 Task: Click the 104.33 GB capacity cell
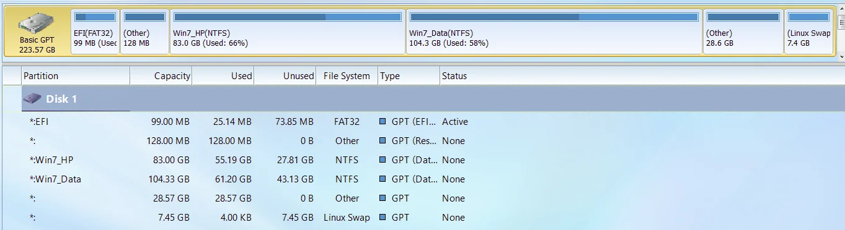(169, 179)
